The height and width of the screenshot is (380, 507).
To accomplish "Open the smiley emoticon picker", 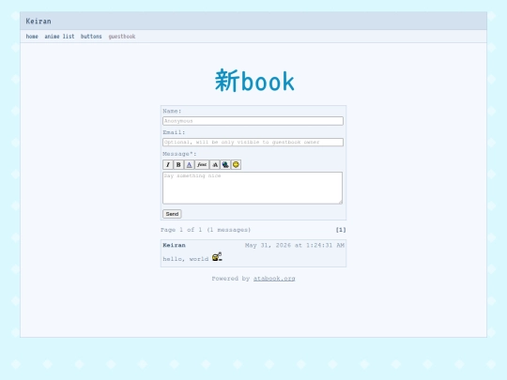I will coord(236,165).
